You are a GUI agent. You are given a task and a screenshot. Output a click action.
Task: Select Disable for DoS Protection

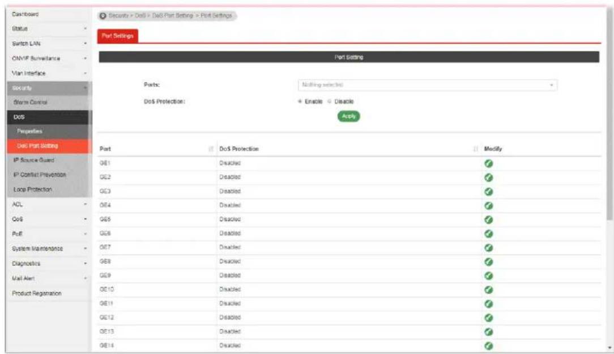329,102
